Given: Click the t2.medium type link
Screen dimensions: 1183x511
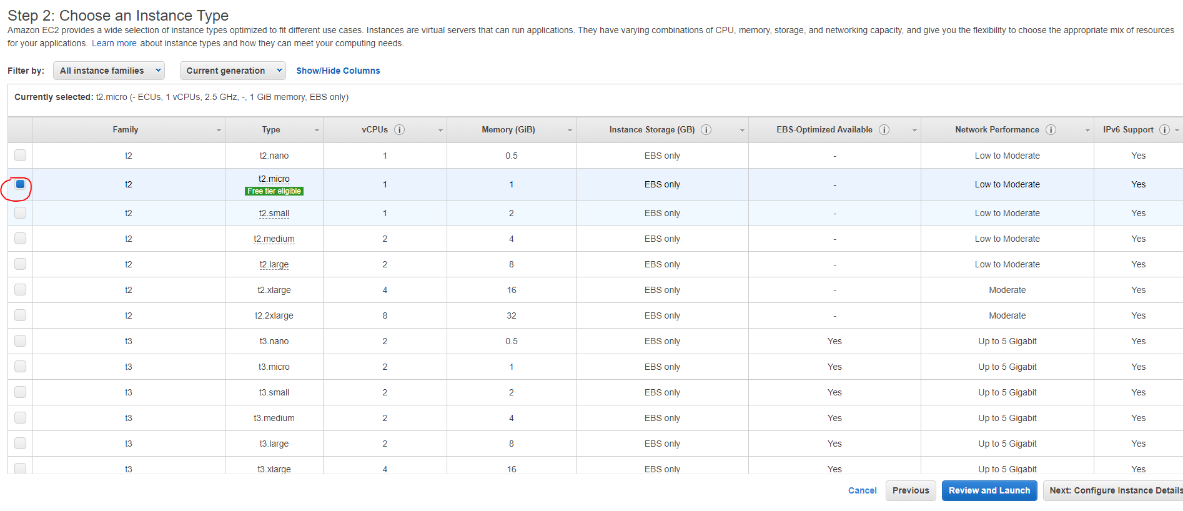Looking at the screenshot, I should pyautogui.click(x=274, y=239).
